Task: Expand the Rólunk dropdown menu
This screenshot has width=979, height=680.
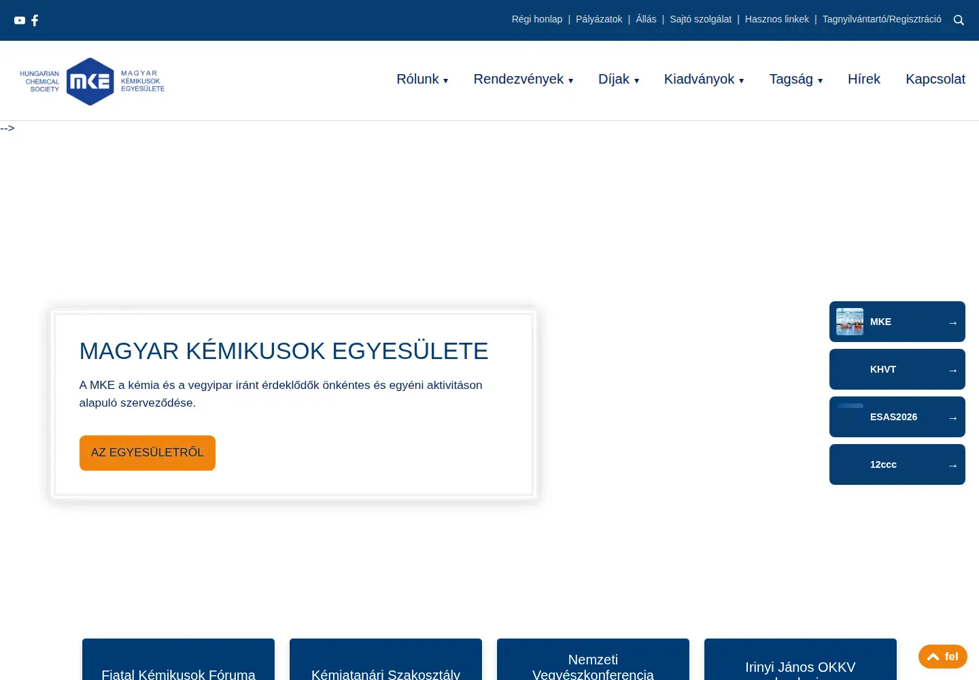Action: pos(422,80)
